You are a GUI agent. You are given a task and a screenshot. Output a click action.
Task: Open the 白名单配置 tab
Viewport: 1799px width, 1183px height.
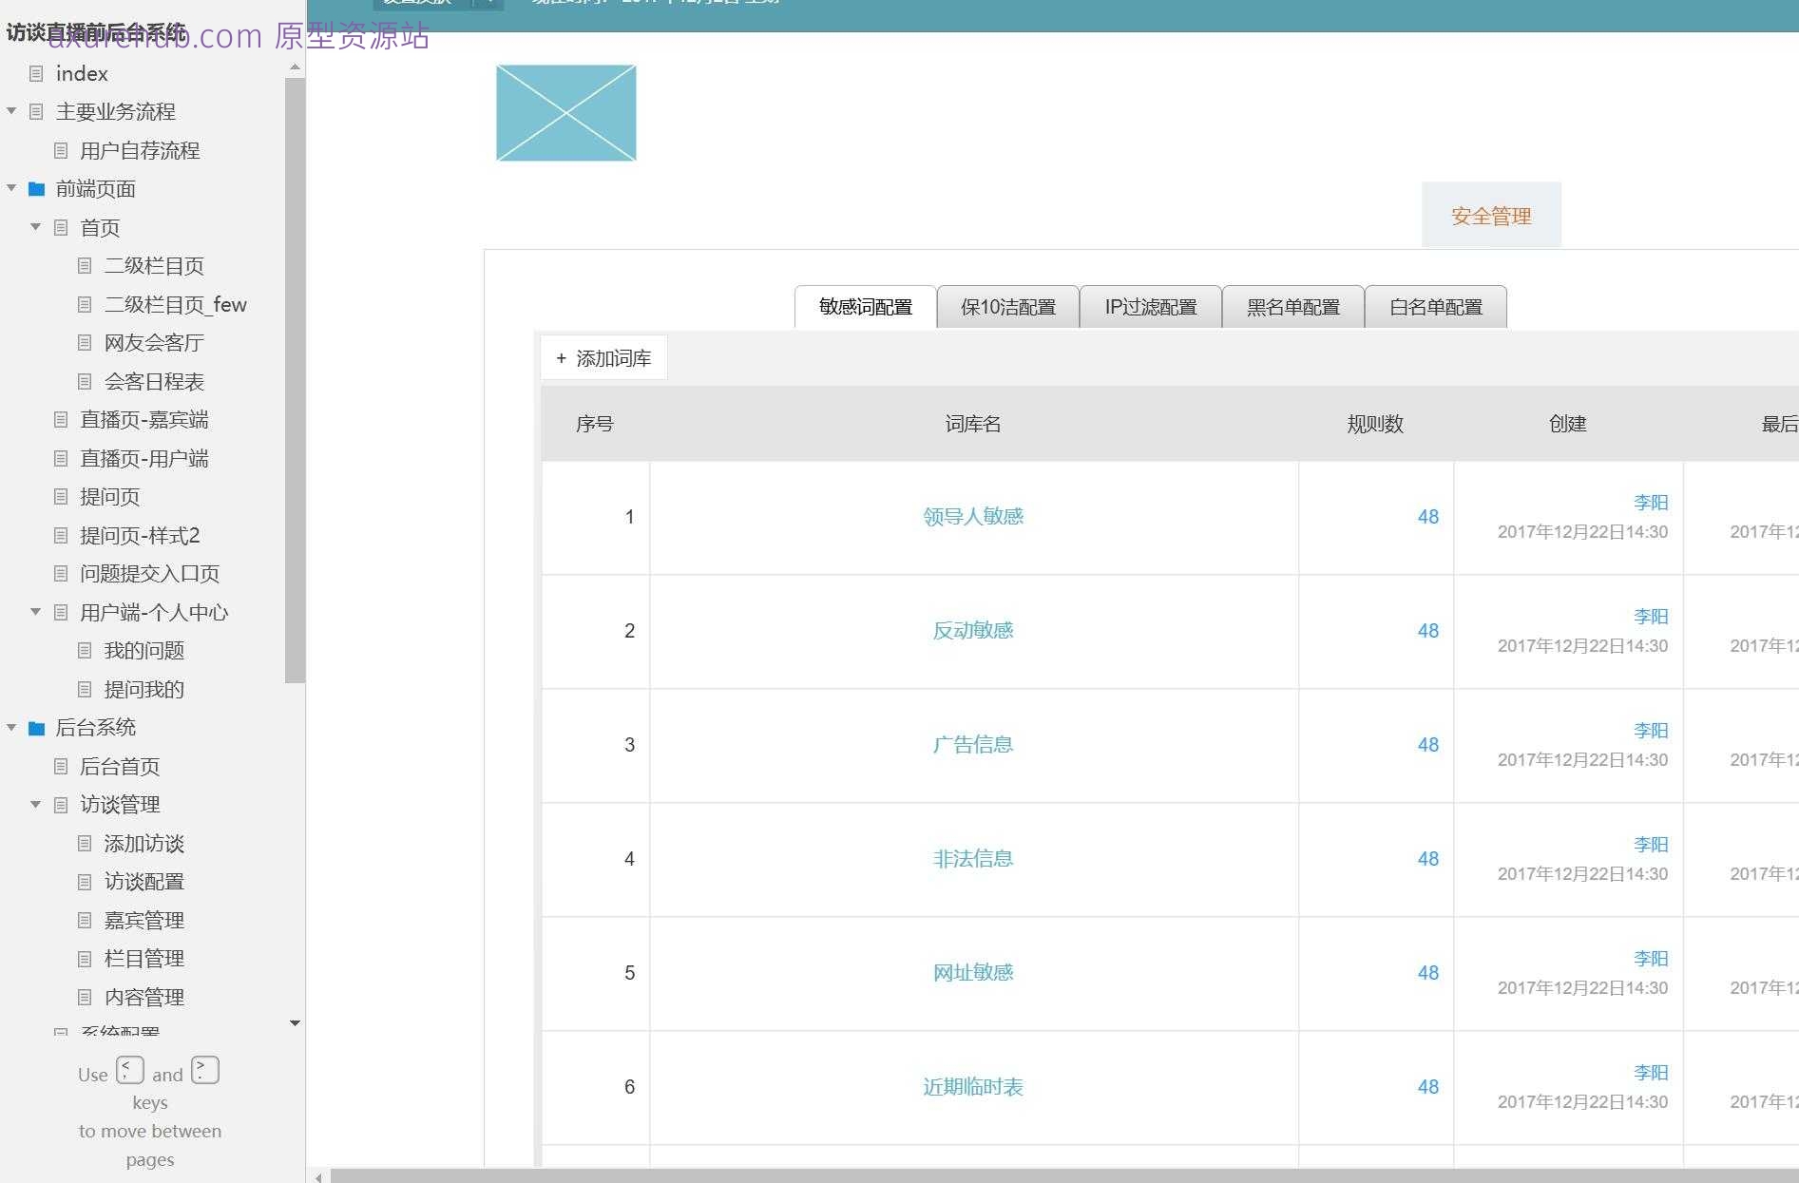pyautogui.click(x=1435, y=307)
